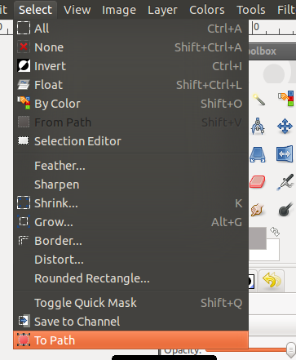
Task: Open Grow... selection dialog
Action: [x=130, y=222]
